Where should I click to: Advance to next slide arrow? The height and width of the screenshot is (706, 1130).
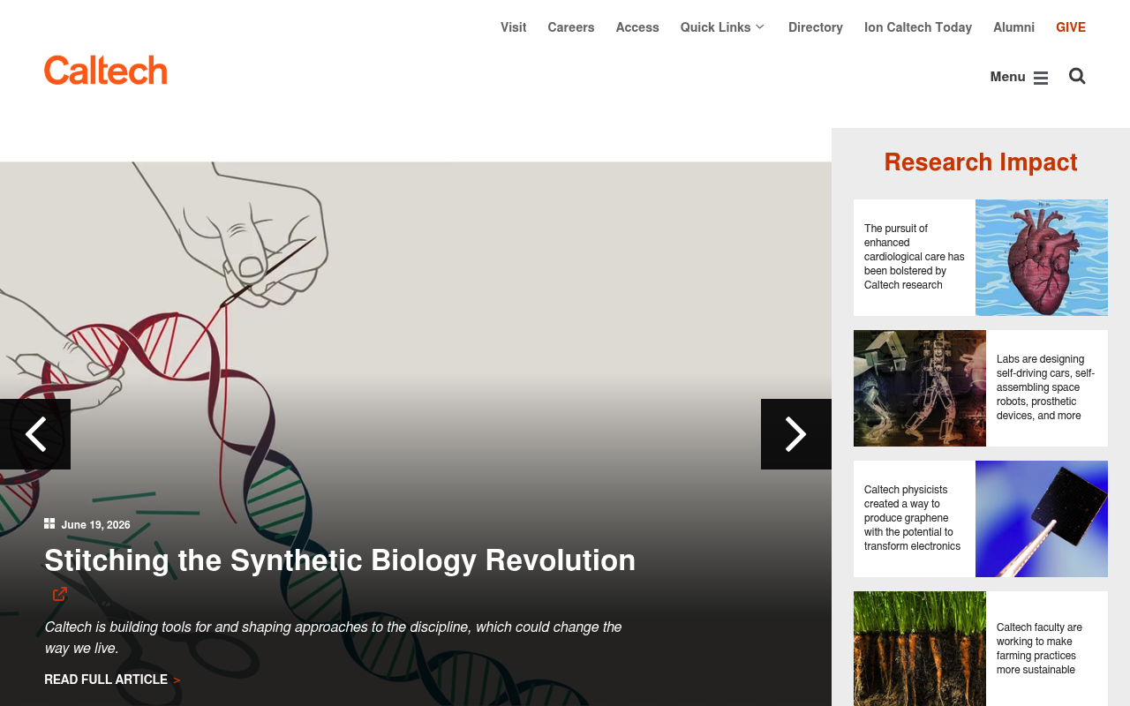click(796, 434)
